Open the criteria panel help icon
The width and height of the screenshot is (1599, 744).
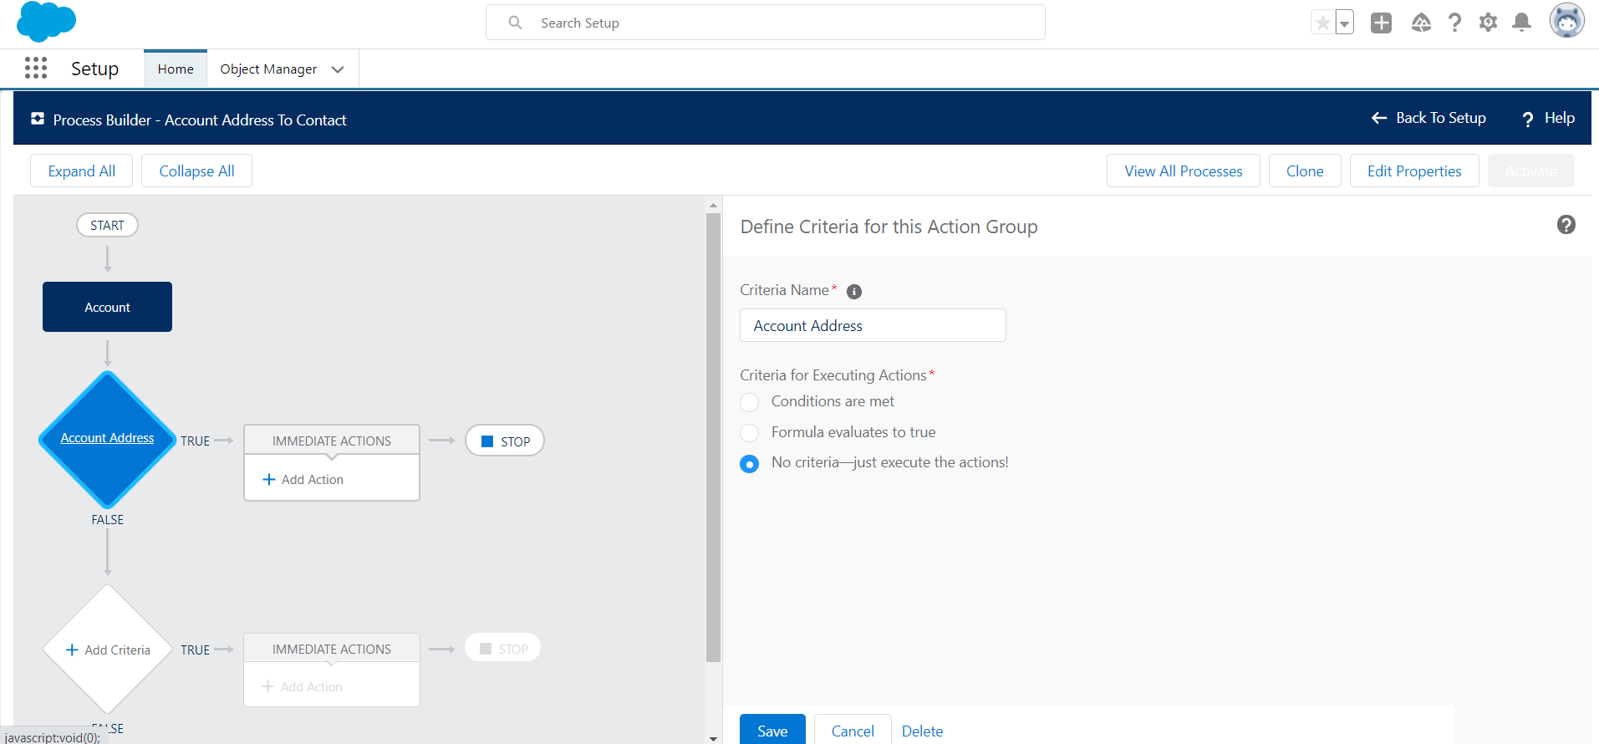[1566, 225]
